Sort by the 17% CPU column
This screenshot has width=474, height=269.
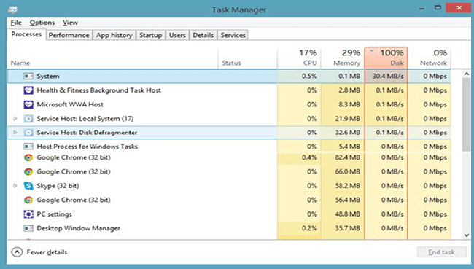point(299,58)
